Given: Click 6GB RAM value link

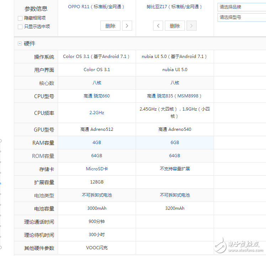Looking at the screenshot, I should [x=175, y=143].
